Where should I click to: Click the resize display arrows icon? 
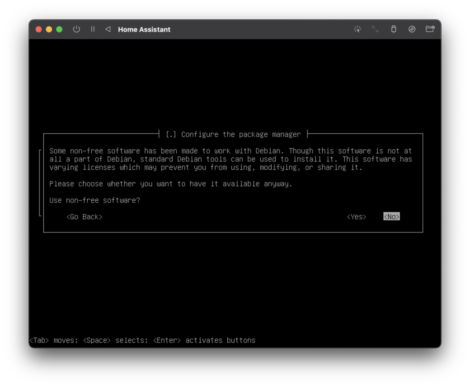click(375, 29)
